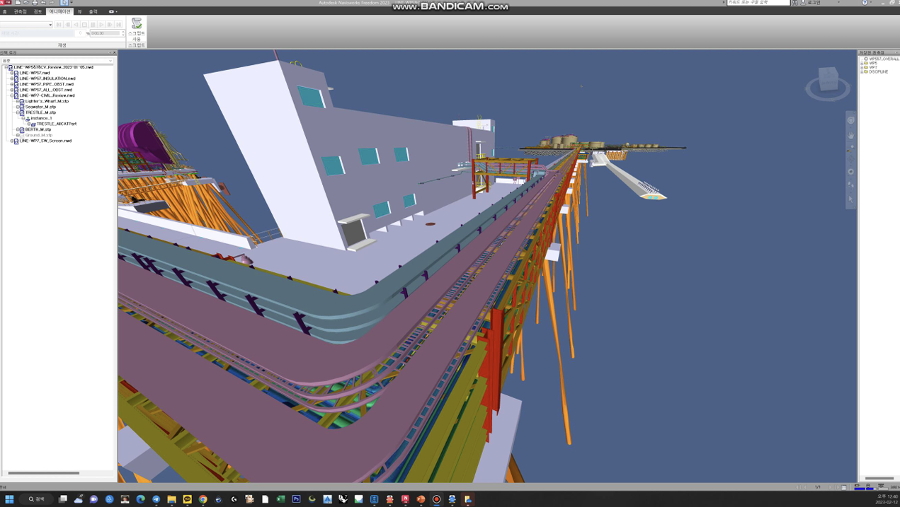Click the Print icon in quick access toolbar
The image size is (900, 507).
tap(35, 3)
